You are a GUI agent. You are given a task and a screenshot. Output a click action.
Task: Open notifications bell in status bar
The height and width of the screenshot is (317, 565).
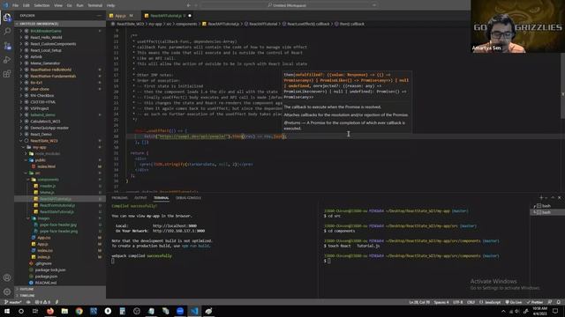[558, 302]
